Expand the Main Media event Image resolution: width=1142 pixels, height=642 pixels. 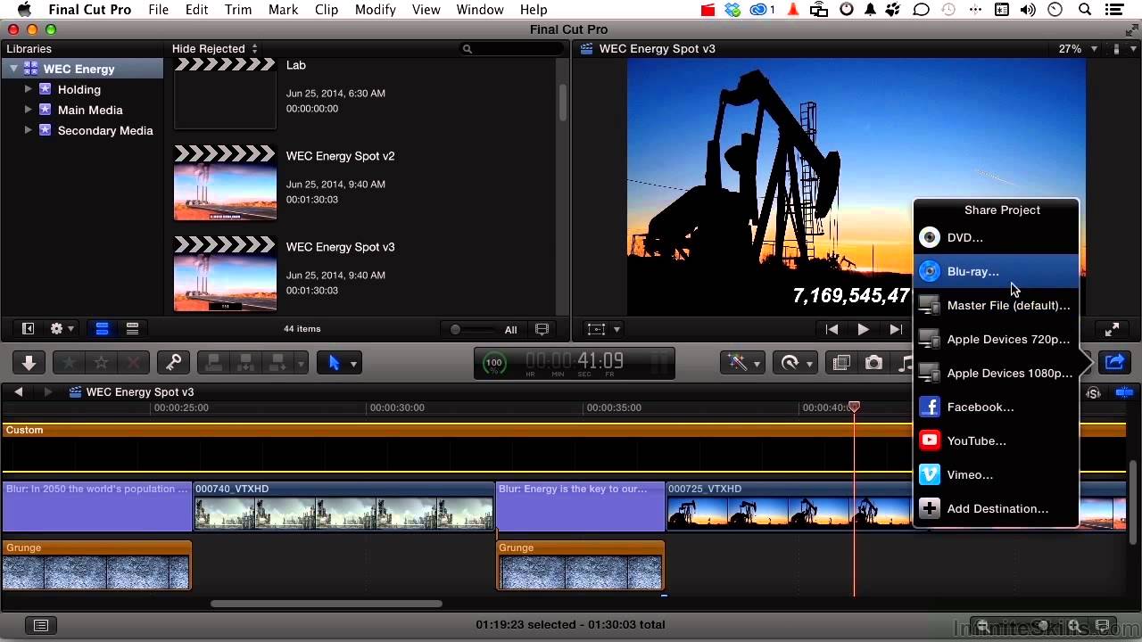(x=29, y=110)
